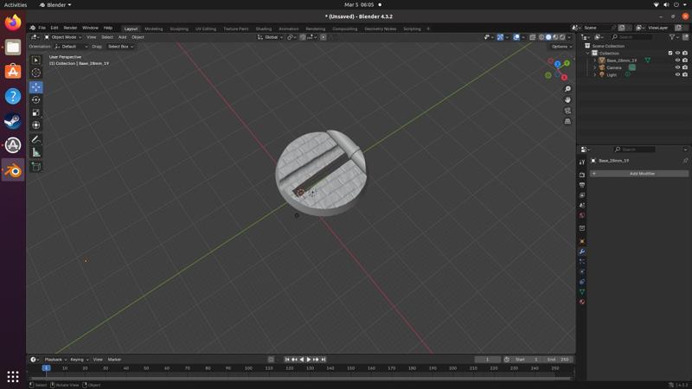Switch perspective/orthographic grid icon
Image resolution: width=692 pixels, height=389 pixels.
click(x=567, y=121)
